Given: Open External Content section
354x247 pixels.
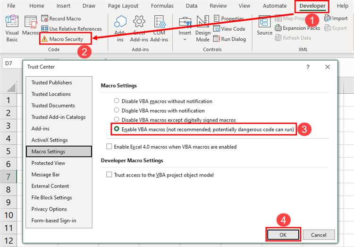Looking at the screenshot, I should [59, 186].
